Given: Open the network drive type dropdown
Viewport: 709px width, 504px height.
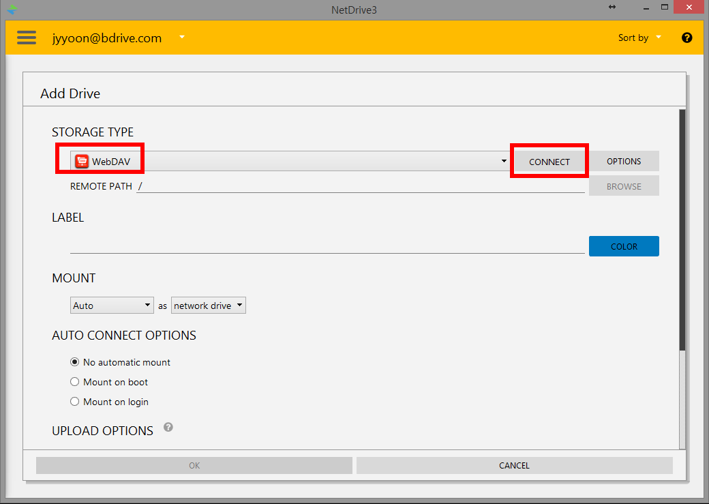Looking at the screenshot, I should click(x=209, y=306).
